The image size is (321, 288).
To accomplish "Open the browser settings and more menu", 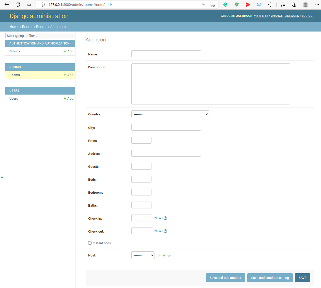I will coord(317,5).
